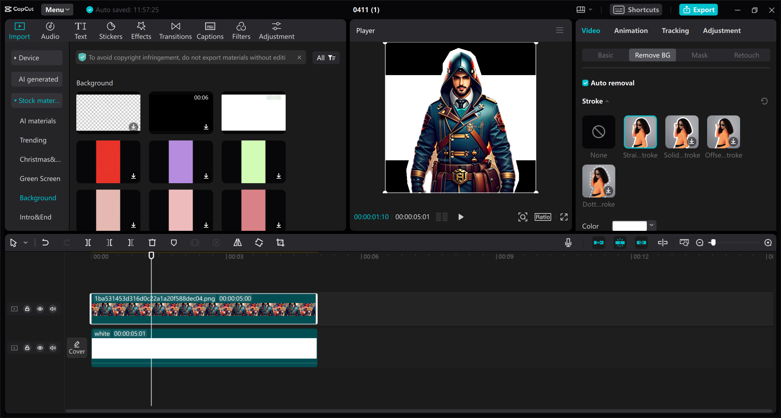781x418 pixels.
Task: Toggle linking of clips in the timeline
Action: [x=642, y=242]
